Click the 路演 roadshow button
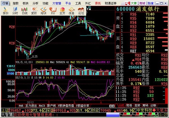Image resolution: width=169 pixels, height=118 pixels. tap(151, 3)
